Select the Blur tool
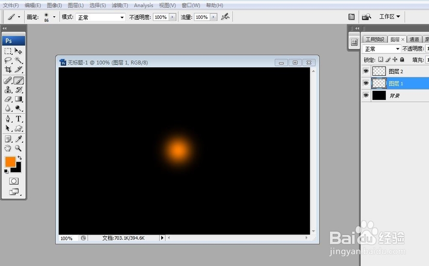The height and width of the screenshot is (266, 429). click(8, 108)
